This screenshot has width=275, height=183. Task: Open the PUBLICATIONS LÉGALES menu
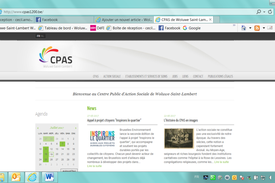pyautogui.click(x=220, y=76)
